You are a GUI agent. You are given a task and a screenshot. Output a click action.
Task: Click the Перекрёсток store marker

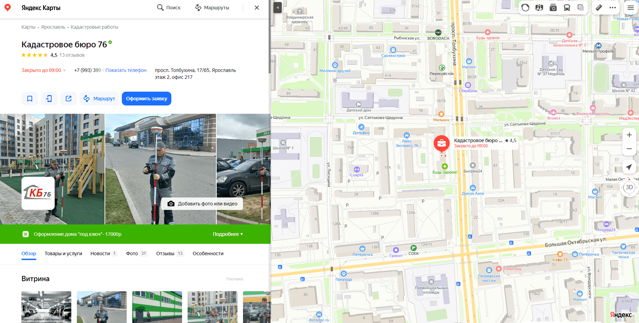[442, 68]
